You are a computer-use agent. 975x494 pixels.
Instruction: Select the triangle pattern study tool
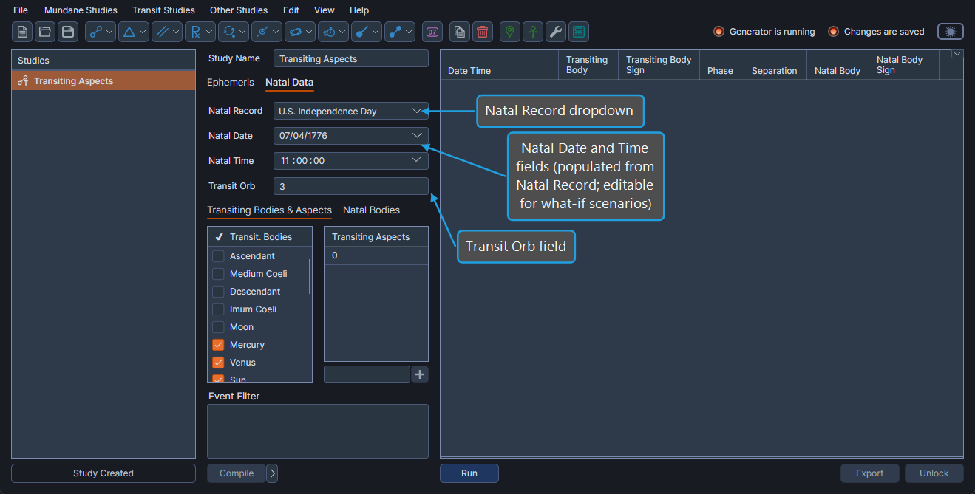(x=134, y=32)
